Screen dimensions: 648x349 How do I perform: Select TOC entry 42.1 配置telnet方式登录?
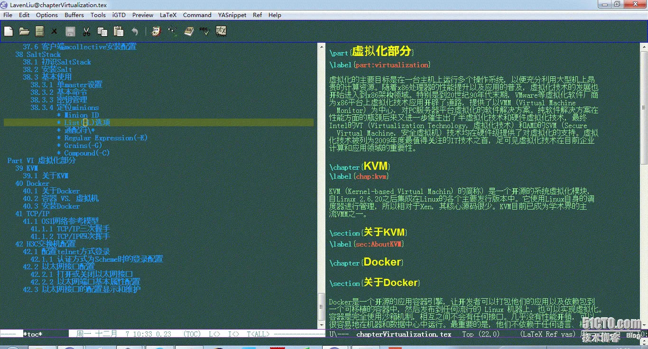click(66, 252)
